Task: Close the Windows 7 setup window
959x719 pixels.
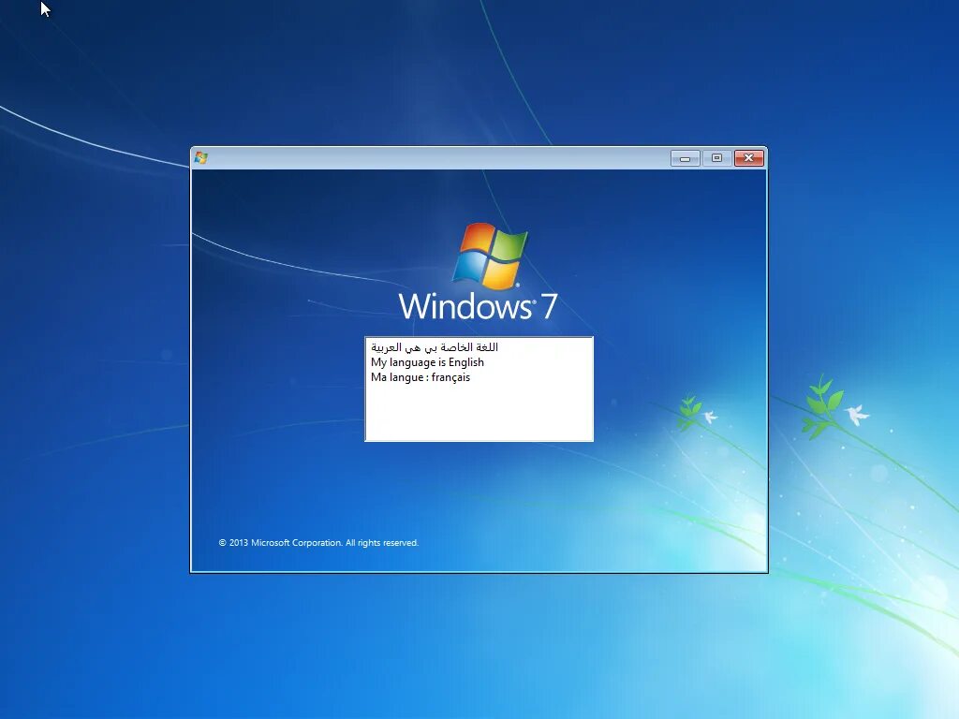Action: [748, 158]
